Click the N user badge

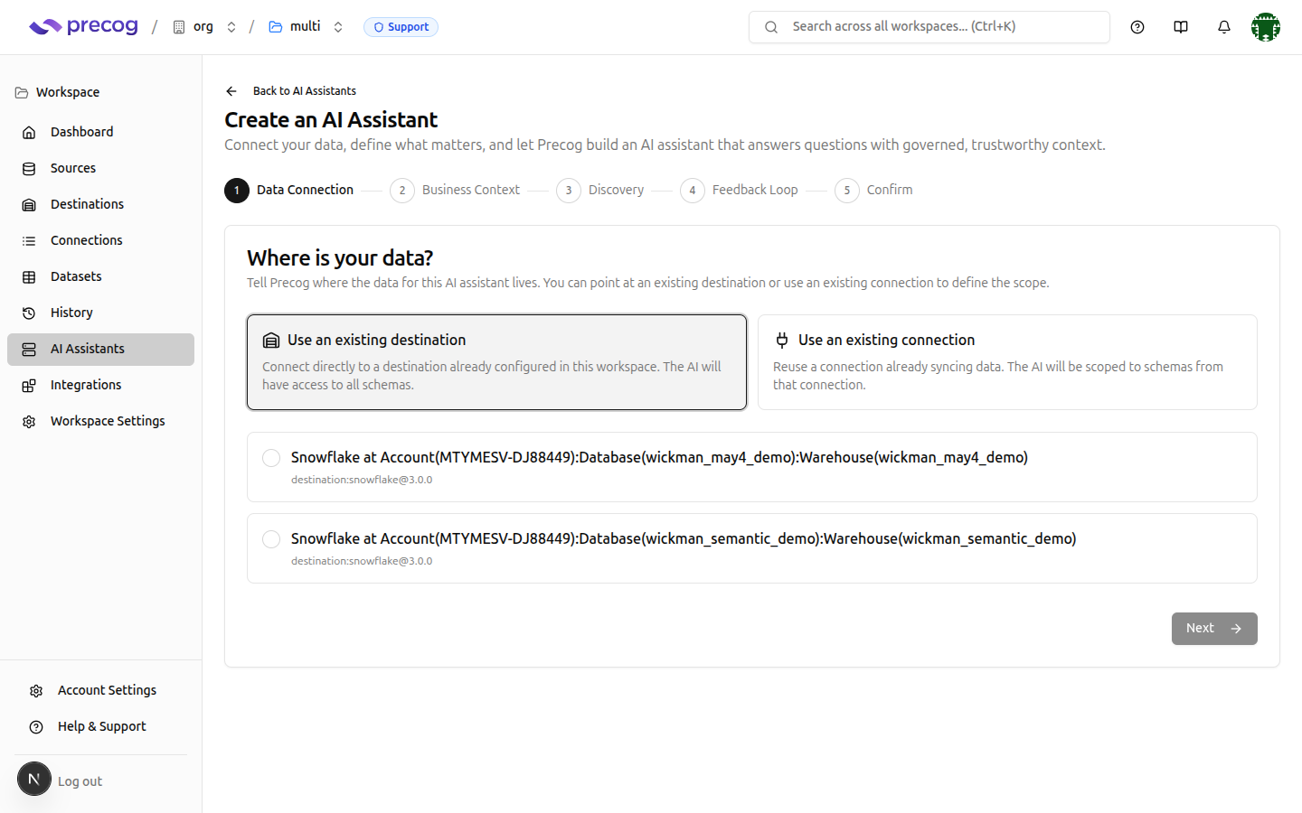(x=34, y=779)
